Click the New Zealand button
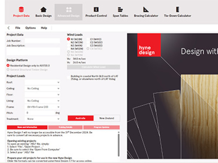This screenshot has height=163, width=218. click(x=107, y=118)
